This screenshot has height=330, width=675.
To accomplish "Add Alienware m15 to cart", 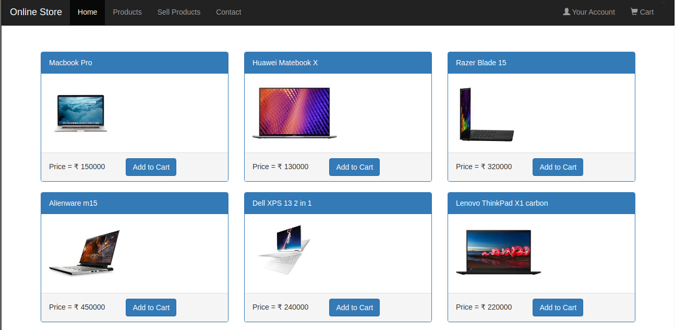I will [x=151, y=308].
